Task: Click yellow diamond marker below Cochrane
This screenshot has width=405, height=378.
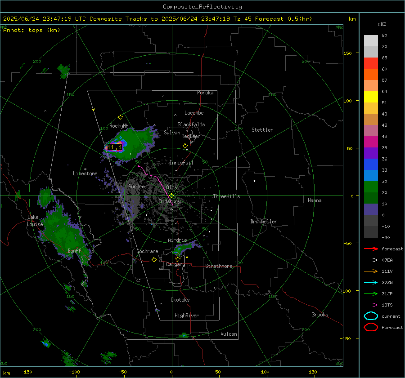Action: pos(154,260)
